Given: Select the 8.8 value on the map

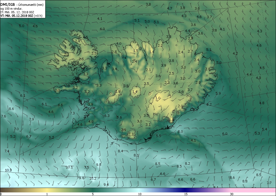Looking at the screenshot, I should pos(245,181).
